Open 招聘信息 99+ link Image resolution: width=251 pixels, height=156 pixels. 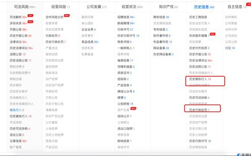(126, 17)
